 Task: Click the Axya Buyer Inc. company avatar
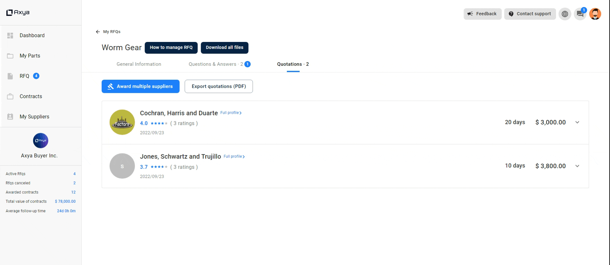(x=41, y=140)
